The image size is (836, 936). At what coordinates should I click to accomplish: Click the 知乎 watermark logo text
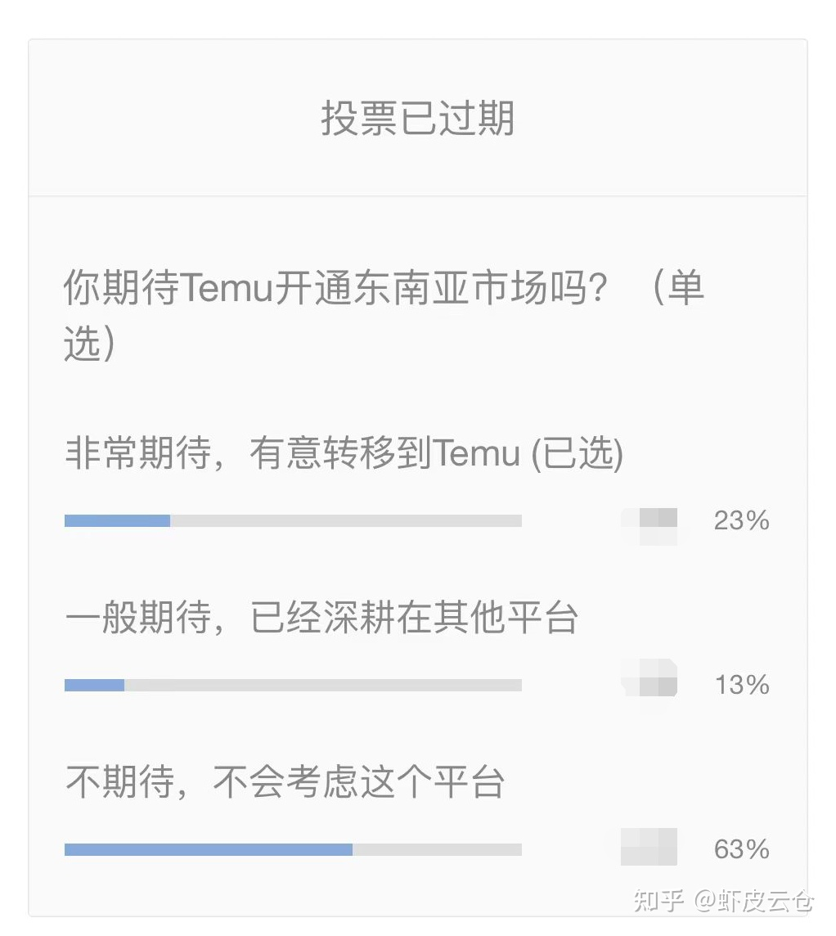(x=658, y=901)
